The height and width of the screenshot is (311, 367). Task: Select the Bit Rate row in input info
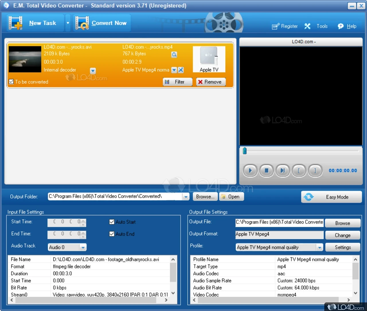(x=89, y=288)
